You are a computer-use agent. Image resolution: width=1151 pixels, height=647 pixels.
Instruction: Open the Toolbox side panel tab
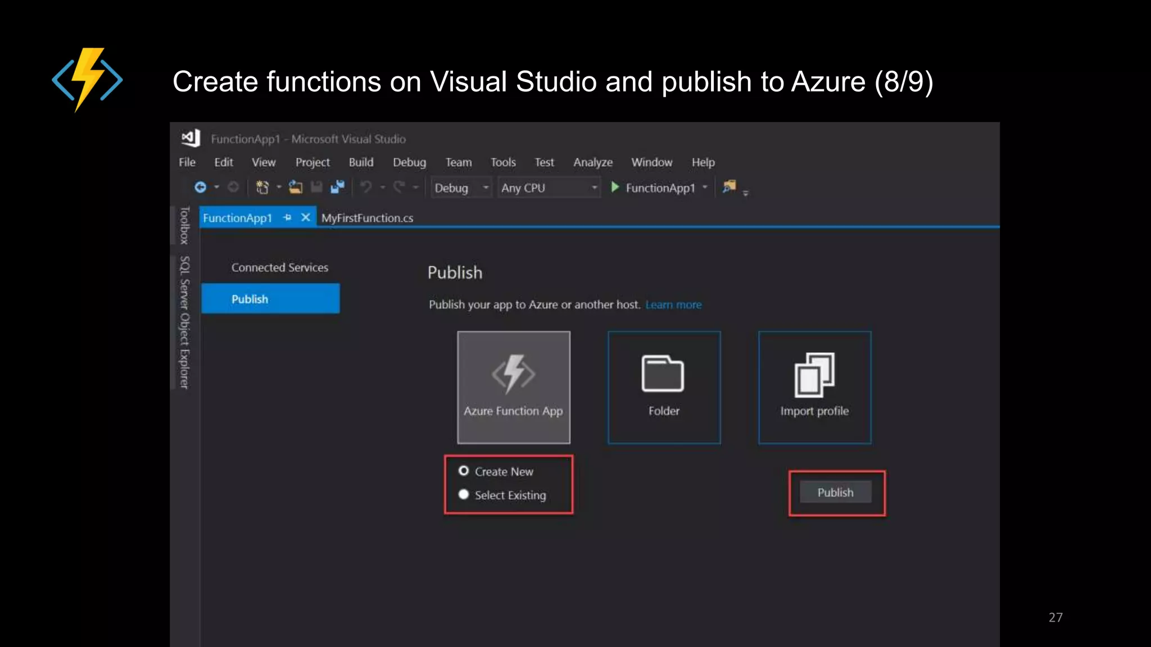(x=184, y=225)
